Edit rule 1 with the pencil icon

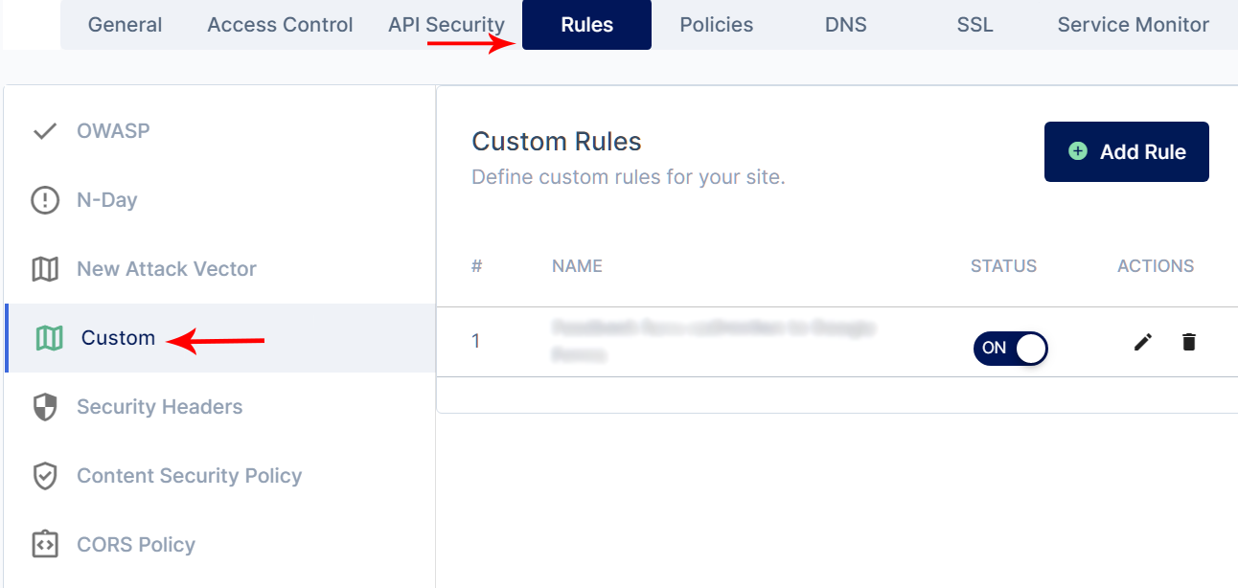tap(1142, 342)
